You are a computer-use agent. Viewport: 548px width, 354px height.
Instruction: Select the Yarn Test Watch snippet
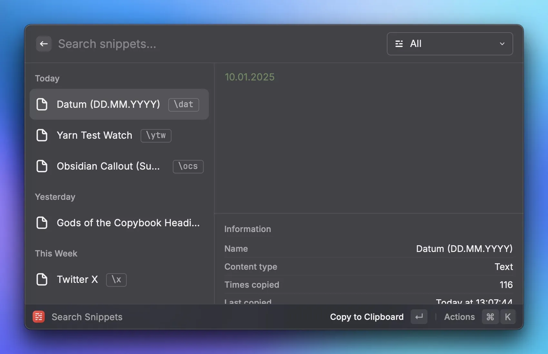tap(94, 135)
